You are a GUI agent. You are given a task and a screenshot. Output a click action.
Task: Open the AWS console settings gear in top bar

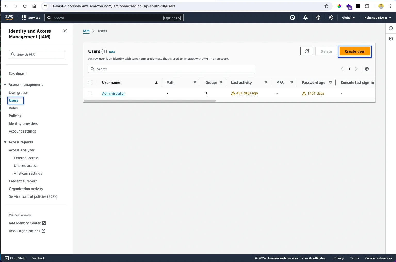tap(331, 18)
